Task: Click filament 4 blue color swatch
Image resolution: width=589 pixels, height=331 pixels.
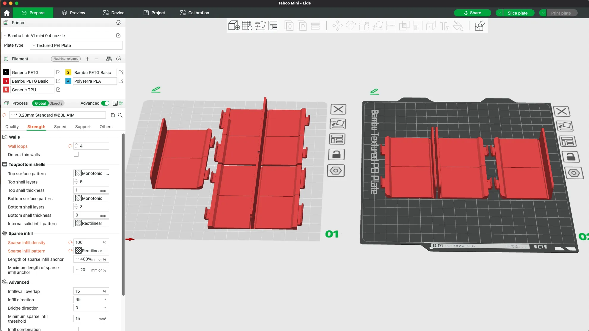Action: 68,81
